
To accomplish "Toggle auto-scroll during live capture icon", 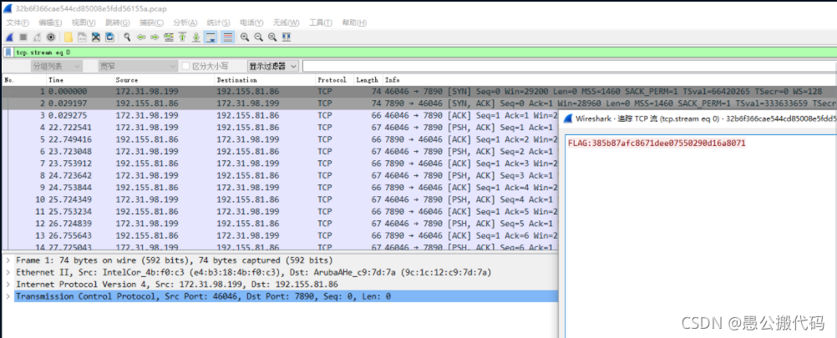I will pos(211,38).
